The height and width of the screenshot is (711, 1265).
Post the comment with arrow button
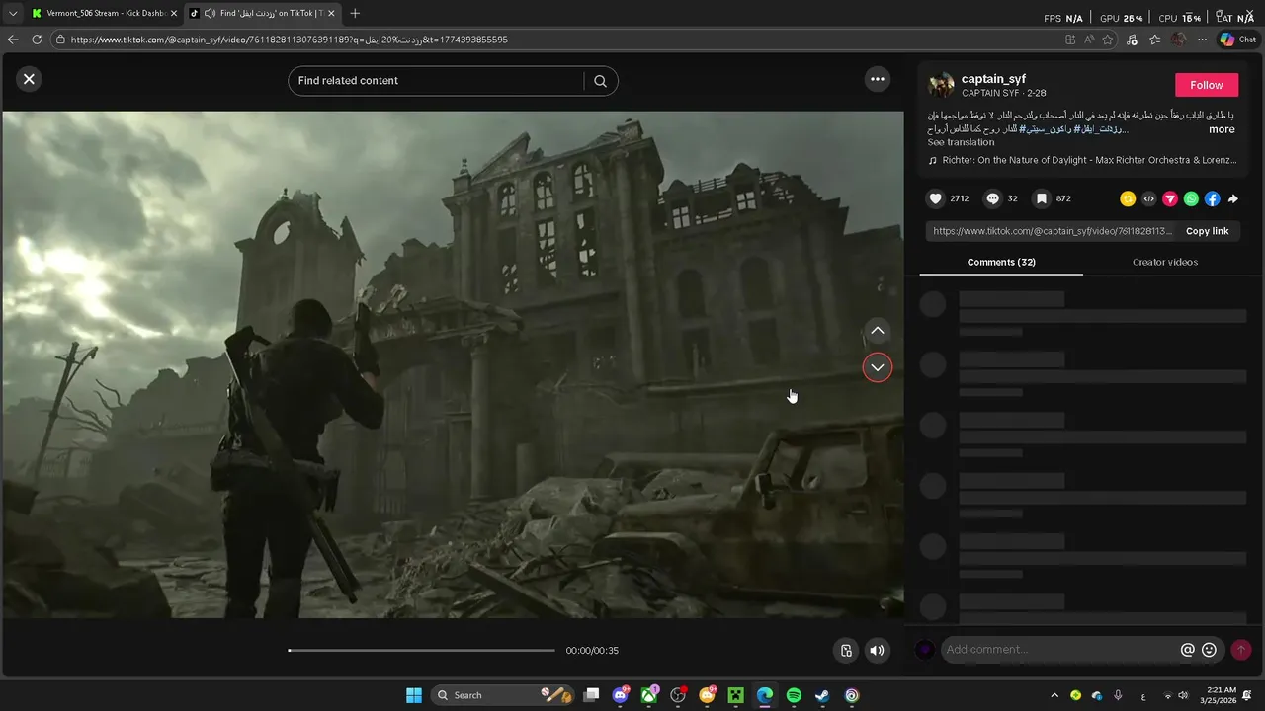(1241, 650)
